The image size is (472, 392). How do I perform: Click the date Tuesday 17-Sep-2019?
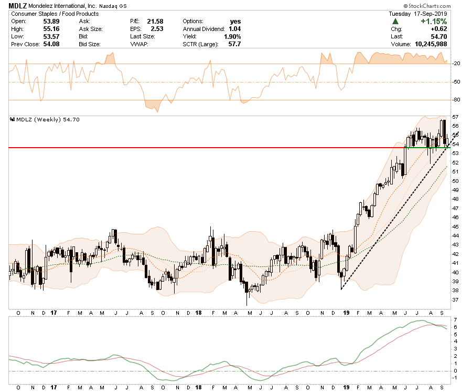pos(418,14)
